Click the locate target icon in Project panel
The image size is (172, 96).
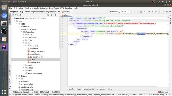coord(48,15)
